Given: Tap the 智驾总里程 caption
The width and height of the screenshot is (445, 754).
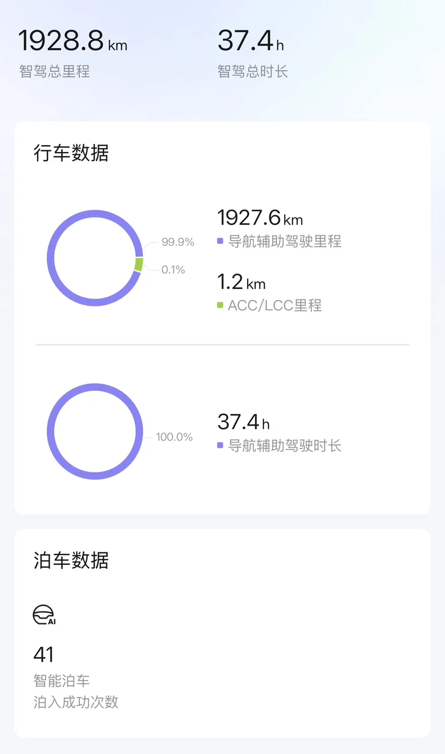Looking at the screenshot, I should pos(55,71).
